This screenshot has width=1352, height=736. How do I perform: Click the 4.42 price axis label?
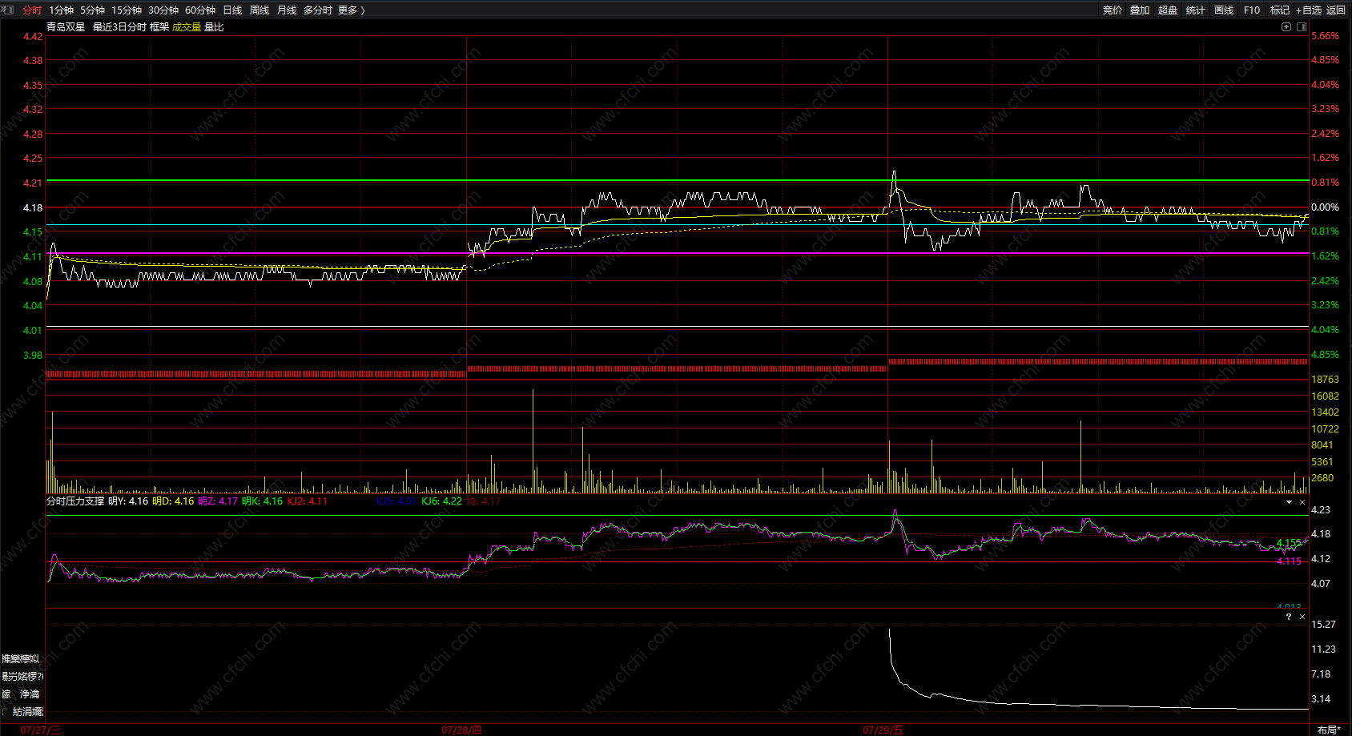tap(33, 36)
